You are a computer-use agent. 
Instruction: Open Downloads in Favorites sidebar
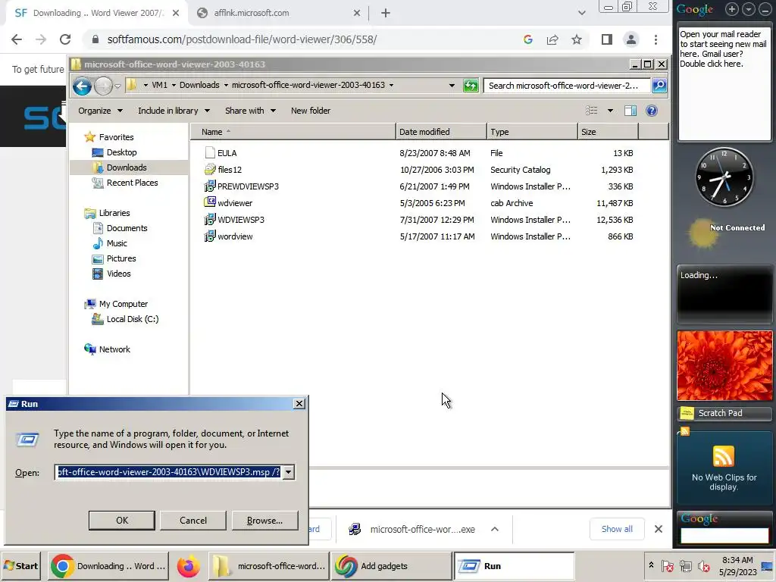coord(127,167)
